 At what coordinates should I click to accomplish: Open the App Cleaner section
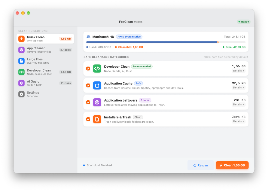(45, 50)
